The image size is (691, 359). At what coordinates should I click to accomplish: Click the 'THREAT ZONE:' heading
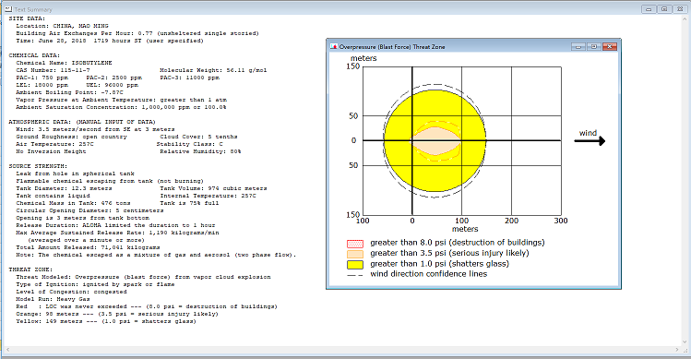pos(30,269)
